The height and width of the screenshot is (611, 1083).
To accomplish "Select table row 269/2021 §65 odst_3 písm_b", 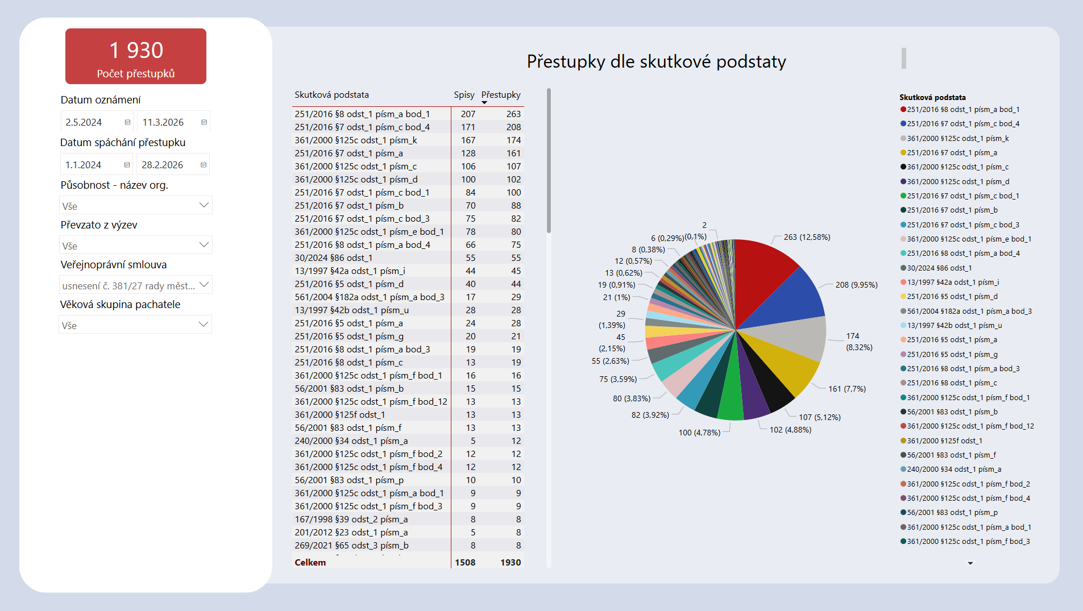I will (408, 546).
